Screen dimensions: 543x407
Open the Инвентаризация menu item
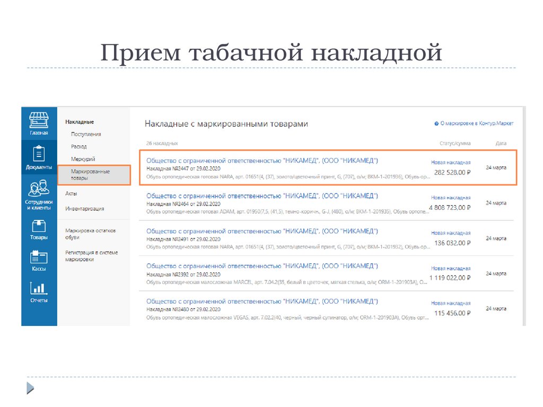(84, 209)
